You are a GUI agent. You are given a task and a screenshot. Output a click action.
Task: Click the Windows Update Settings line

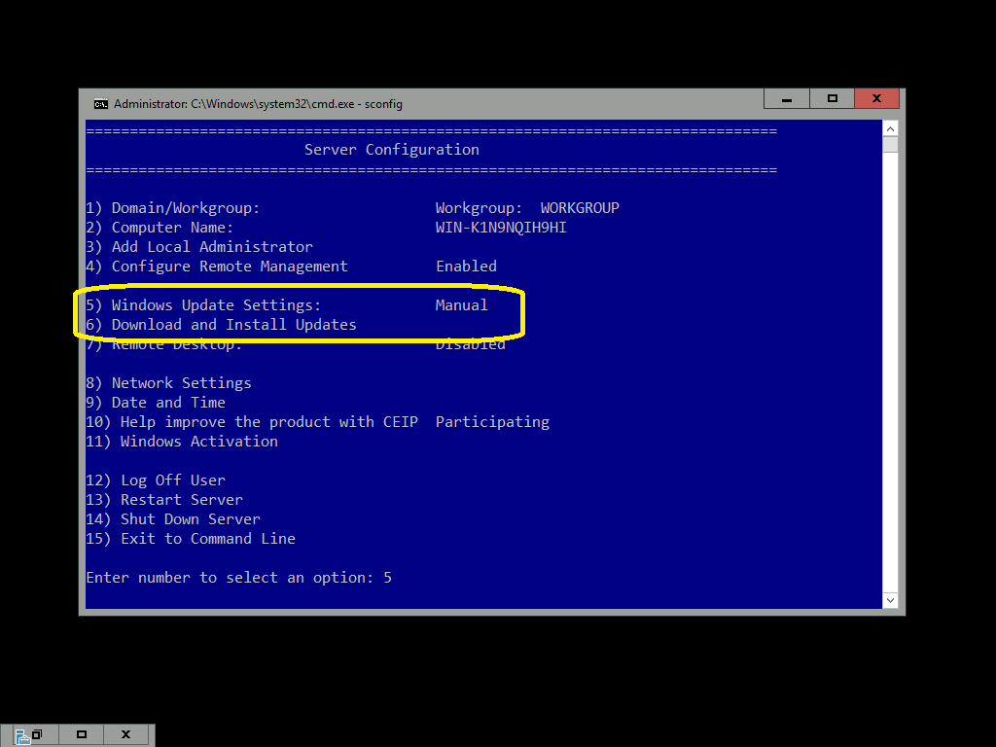216,305
